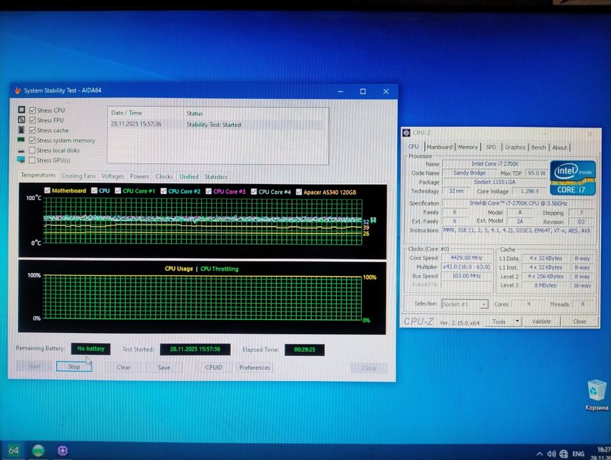This screenshot has height=460, width=611.
Task: Open the CPU-Z Bench tab
Action: (x=539, y=147)
